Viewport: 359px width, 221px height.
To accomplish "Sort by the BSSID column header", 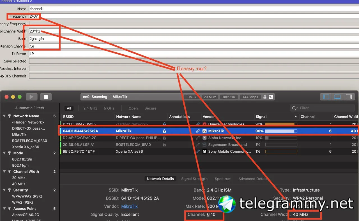I will point(68,117).
